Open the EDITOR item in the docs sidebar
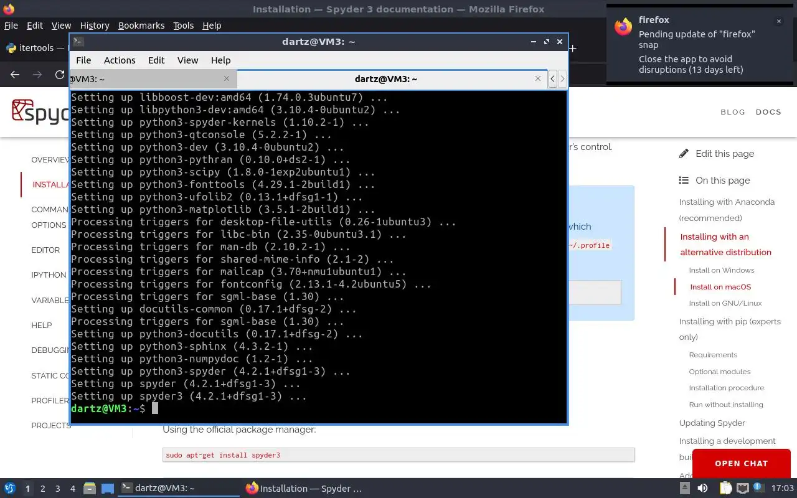 click(45, 250)
